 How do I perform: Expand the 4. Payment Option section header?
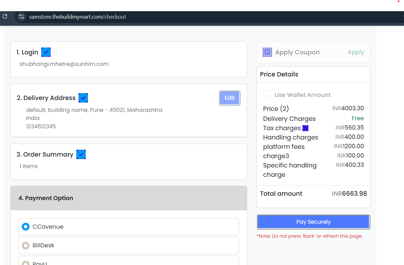coord(129,198)
